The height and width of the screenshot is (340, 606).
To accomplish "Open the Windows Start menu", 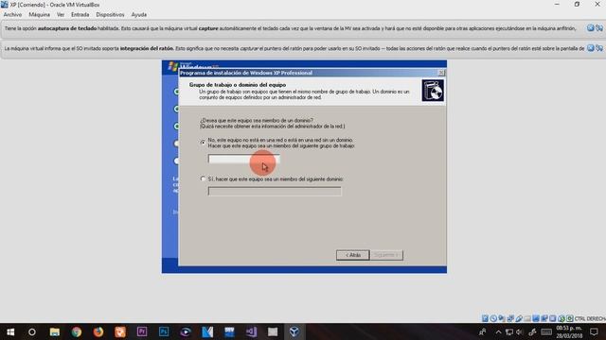I will tap(10, 331).
